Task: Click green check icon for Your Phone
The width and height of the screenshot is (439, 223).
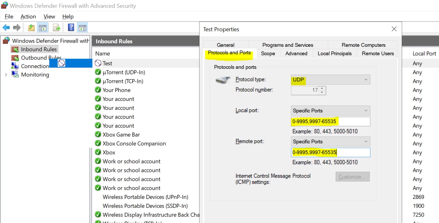Action: pos(98,90)
